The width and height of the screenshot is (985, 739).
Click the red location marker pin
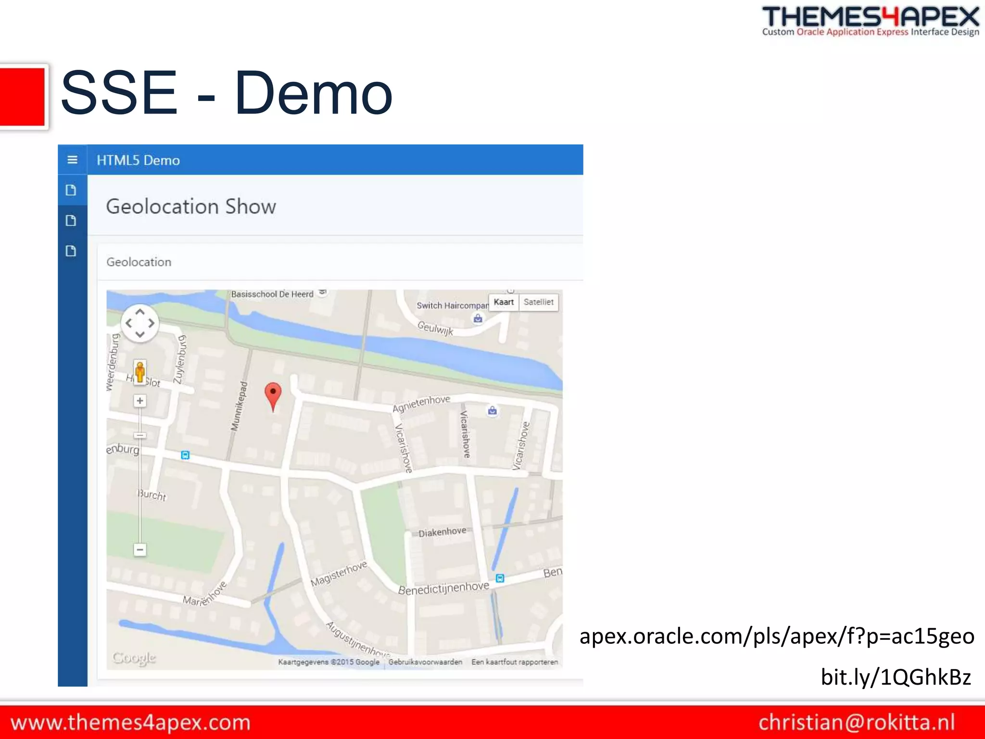click(x=273, y=397)
